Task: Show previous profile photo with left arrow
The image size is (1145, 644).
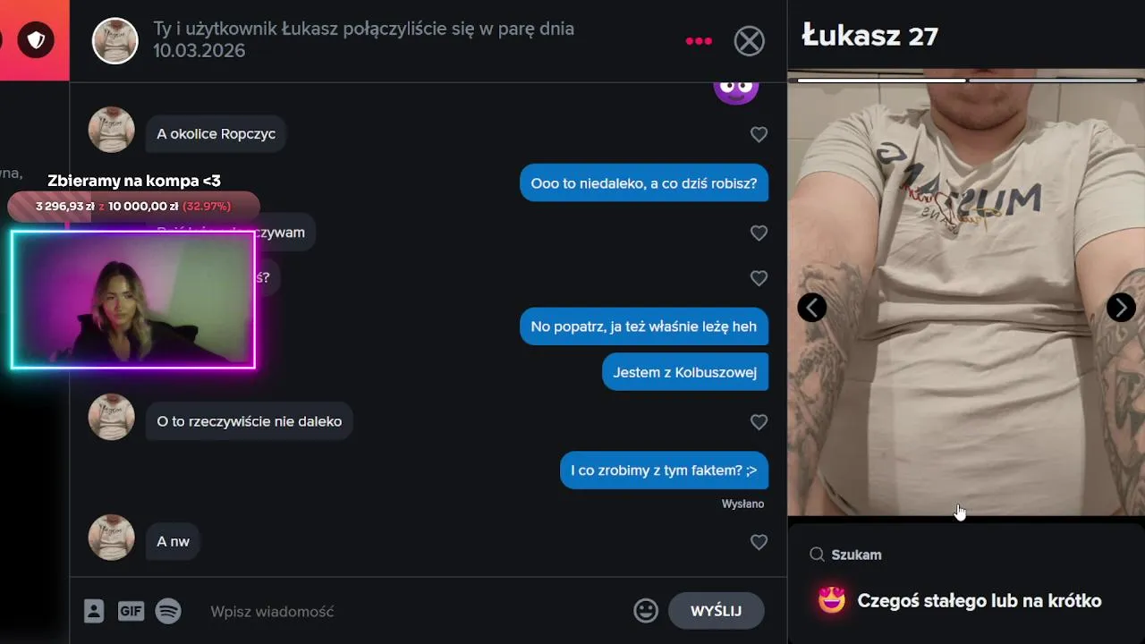Action: (x=811, y=307)
